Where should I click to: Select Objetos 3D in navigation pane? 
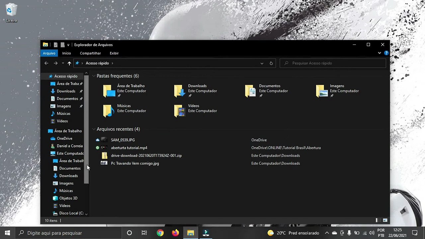coord(68,198)
